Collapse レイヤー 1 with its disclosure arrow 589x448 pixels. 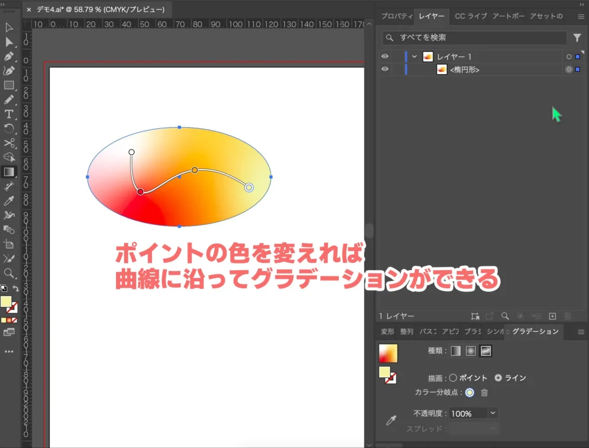(x=414, y=56)
